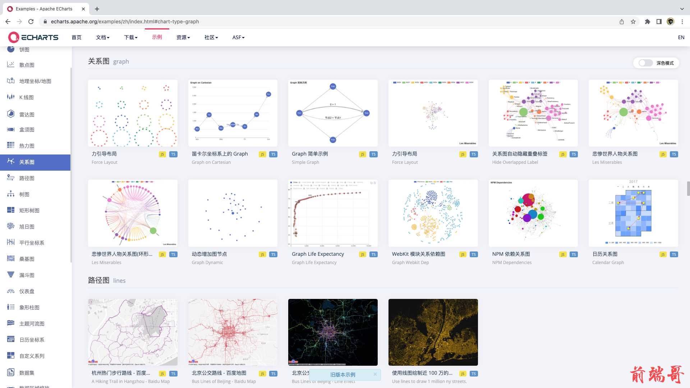Viewport: 690px width, 388px height.
Task: Click the share page icon in address bar
Action: tap(622, 22)
